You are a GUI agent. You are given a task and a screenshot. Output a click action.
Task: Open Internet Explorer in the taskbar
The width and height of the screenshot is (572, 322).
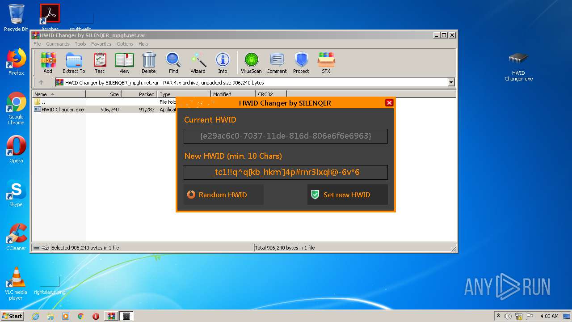pyautogui.click(x=35, y=316)
